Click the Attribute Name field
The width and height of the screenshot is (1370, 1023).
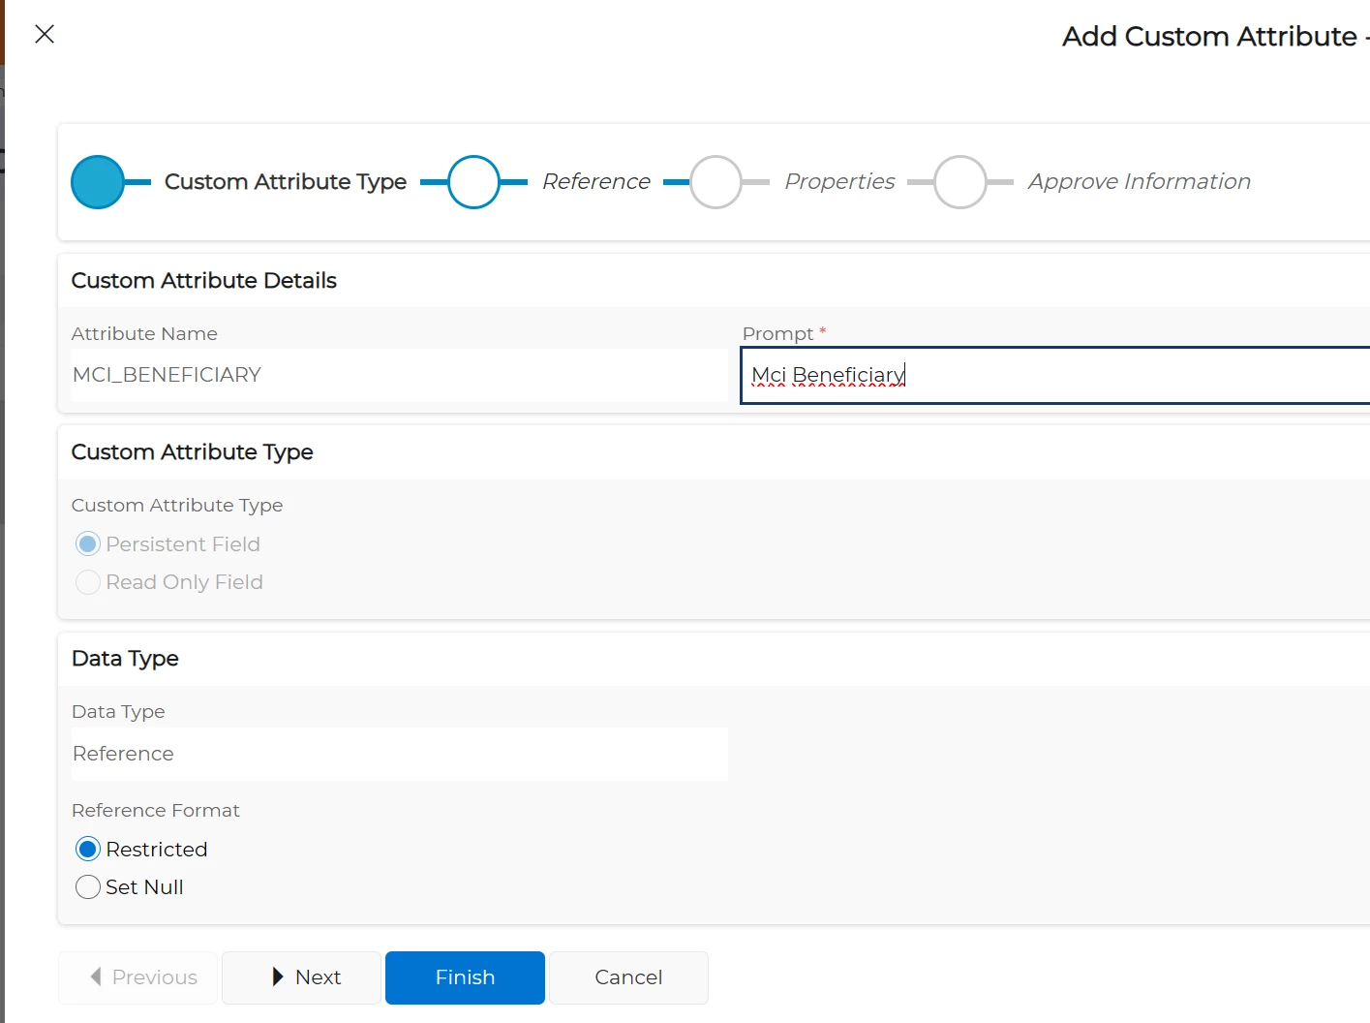coord(399,375)
